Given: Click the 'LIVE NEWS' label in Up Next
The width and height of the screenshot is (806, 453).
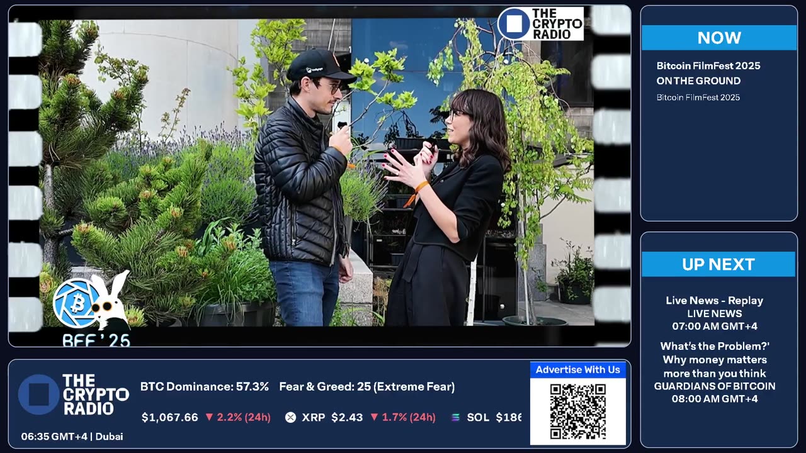Looking at the screenshot, I should (x=715, y=313).
